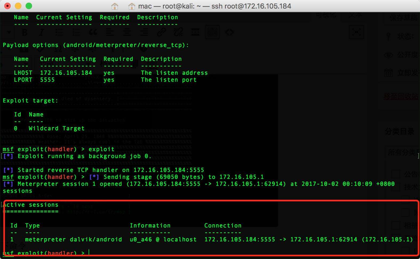Check the 技术 category checkbox

[396, 187]
